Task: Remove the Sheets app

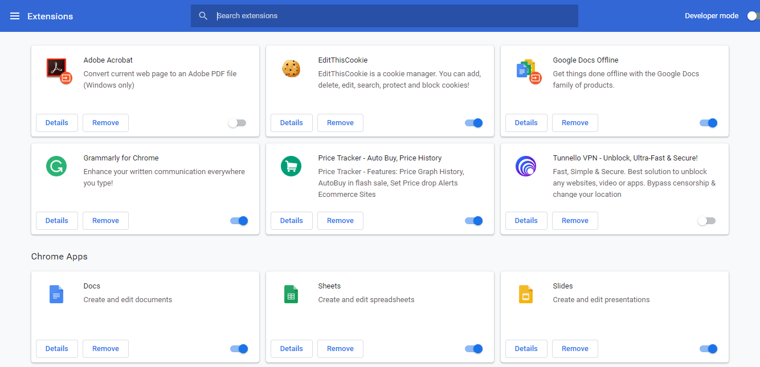Action: coord(340,349)
